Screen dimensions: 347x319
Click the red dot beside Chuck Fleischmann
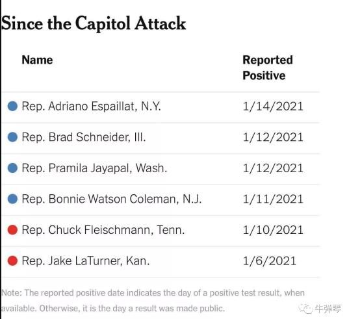[x=12, y=229]
